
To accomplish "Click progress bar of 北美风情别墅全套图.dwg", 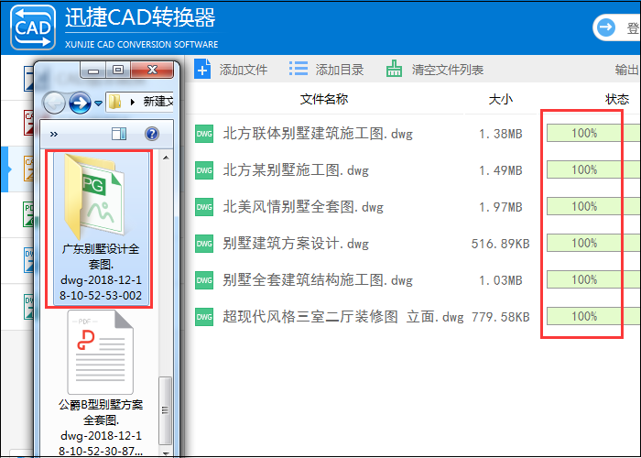I will pyautogui.click(x=593, y=206).
